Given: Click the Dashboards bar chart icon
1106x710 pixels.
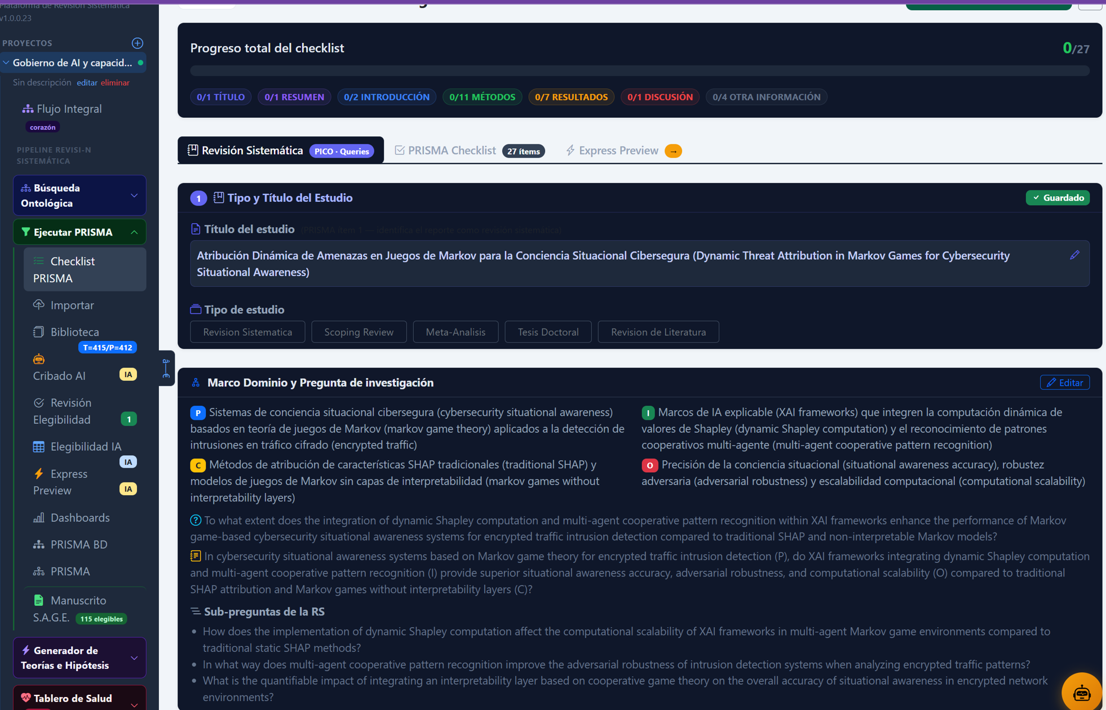Looking at the screenshot, I should tap(38, 517).
